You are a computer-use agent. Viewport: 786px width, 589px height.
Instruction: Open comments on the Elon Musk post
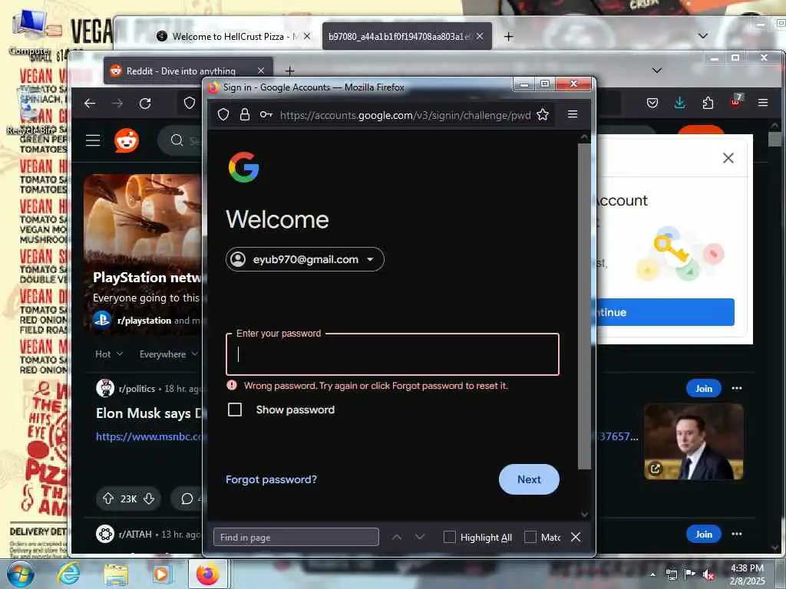point(187,499)
